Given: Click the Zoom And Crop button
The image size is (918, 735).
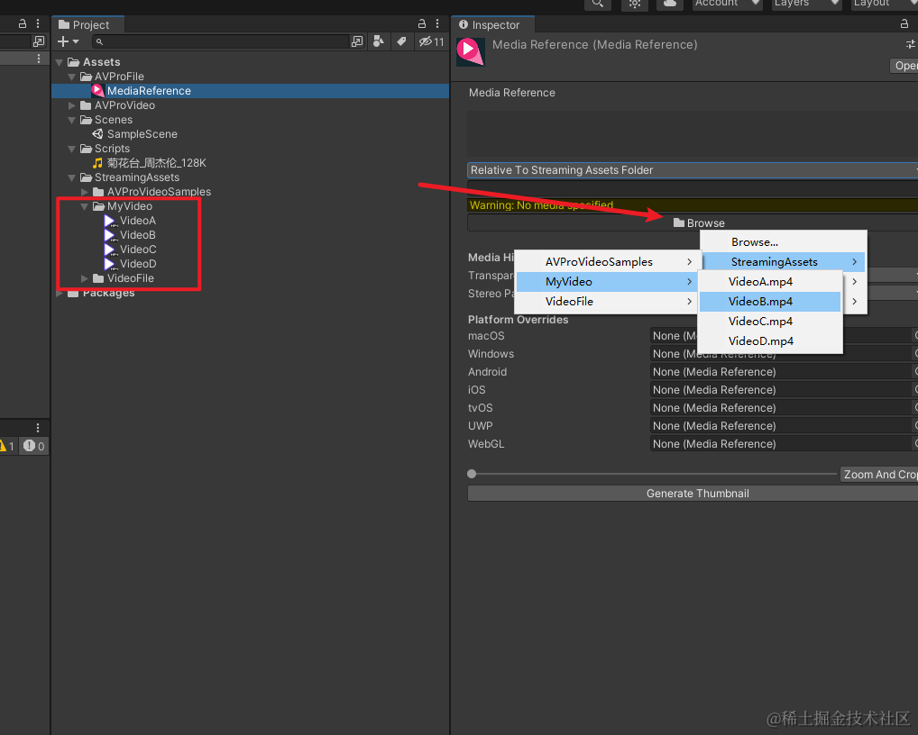Looking at the screenshot, I should click(879, 474).
